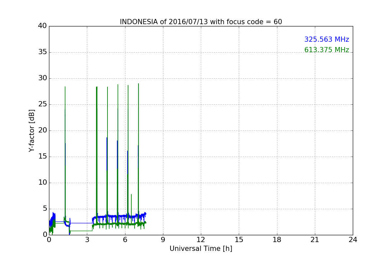Click y-axis tick label 40
Screen dimensions: 392x261
point(42,26)
